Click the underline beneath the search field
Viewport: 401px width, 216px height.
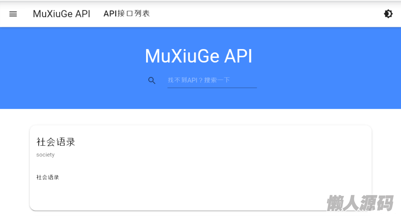pyautogui.click(x=212, y=88)
